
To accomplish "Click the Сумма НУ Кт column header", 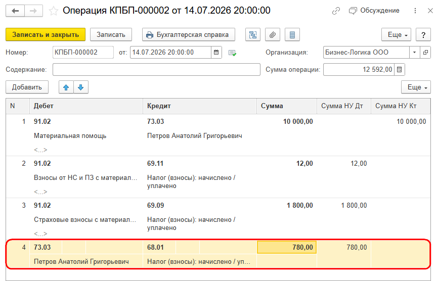I will [401, 106].
